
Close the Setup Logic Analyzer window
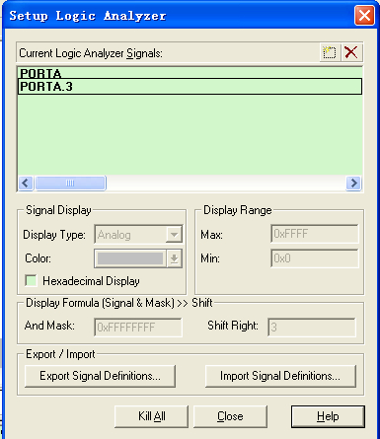(364, 16)
